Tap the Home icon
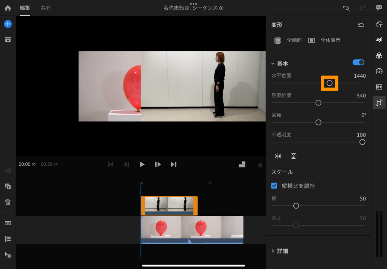The height and width of the screenshot is (269, 387). click(x=8, y=8)
